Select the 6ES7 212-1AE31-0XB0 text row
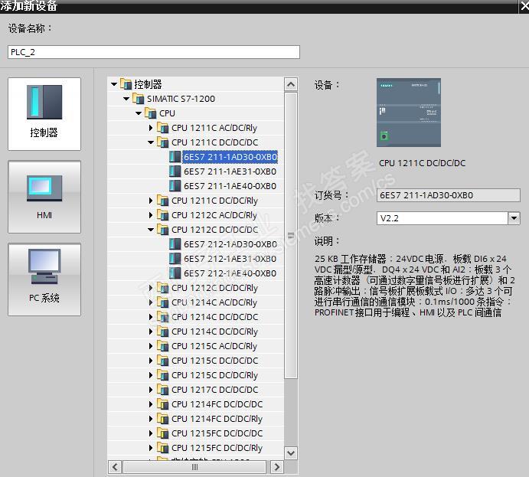This screenshot has width=529, height=477. (x=230, y=259)
